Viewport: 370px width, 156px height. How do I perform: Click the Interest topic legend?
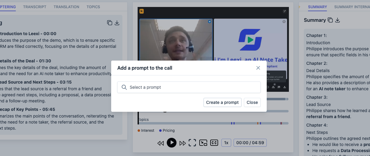(146, 131)
